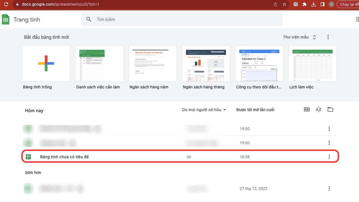Bookmark this page with the star icon

point(284,4)
